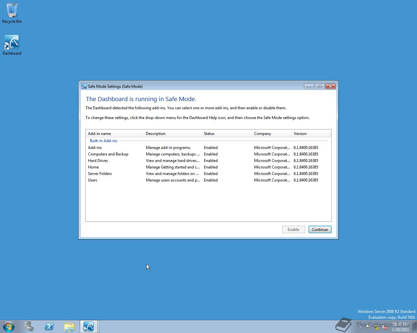417x333 pixels.
Task: Select the Server Folders add-in row
Action: pos(208,174)
